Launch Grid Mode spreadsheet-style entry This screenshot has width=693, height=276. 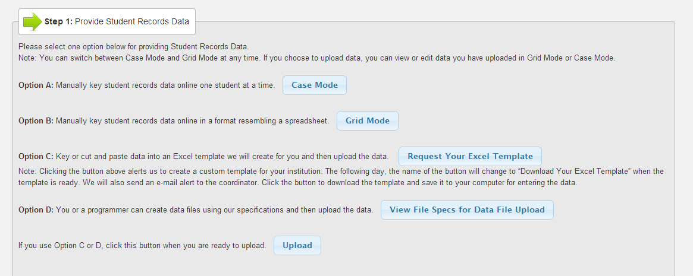tap(367, 120)
